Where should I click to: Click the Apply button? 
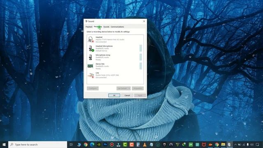pos(140,95)
